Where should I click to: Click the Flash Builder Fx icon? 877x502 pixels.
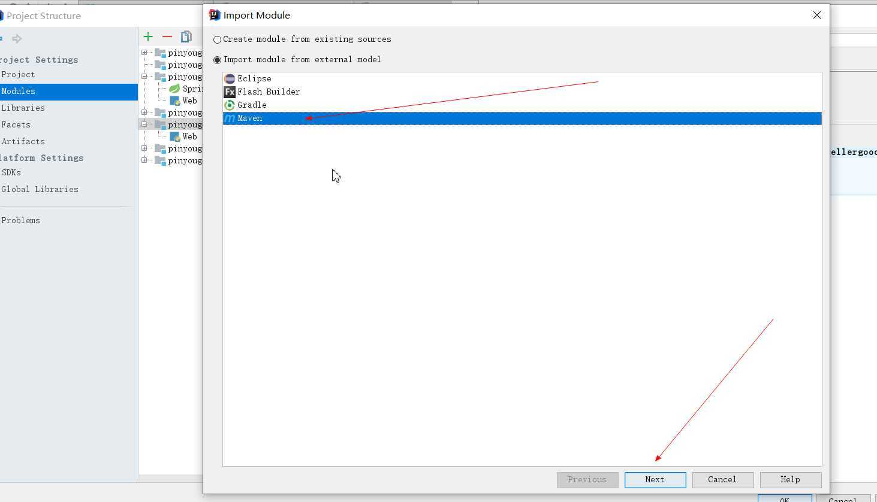pyautogui.click(x=230, y=92)
